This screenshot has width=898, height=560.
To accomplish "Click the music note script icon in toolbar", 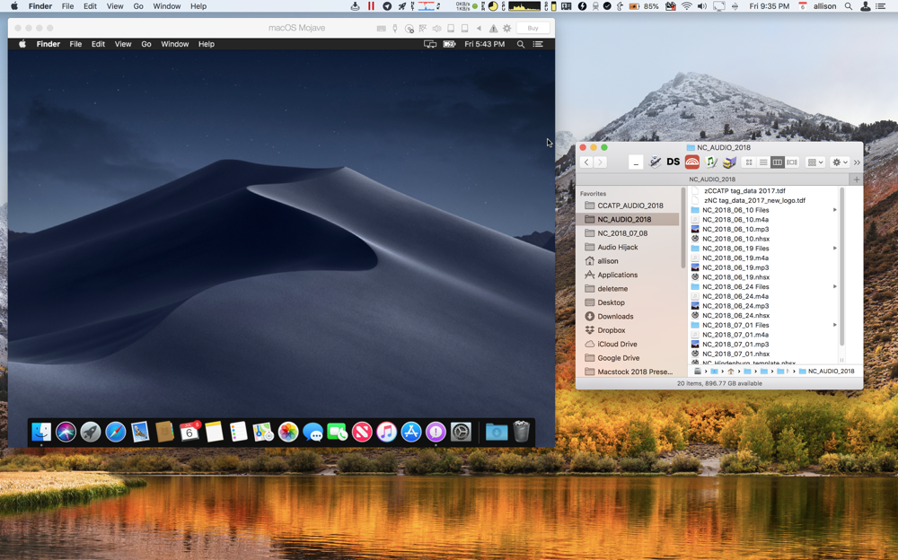I will point(710,162).
